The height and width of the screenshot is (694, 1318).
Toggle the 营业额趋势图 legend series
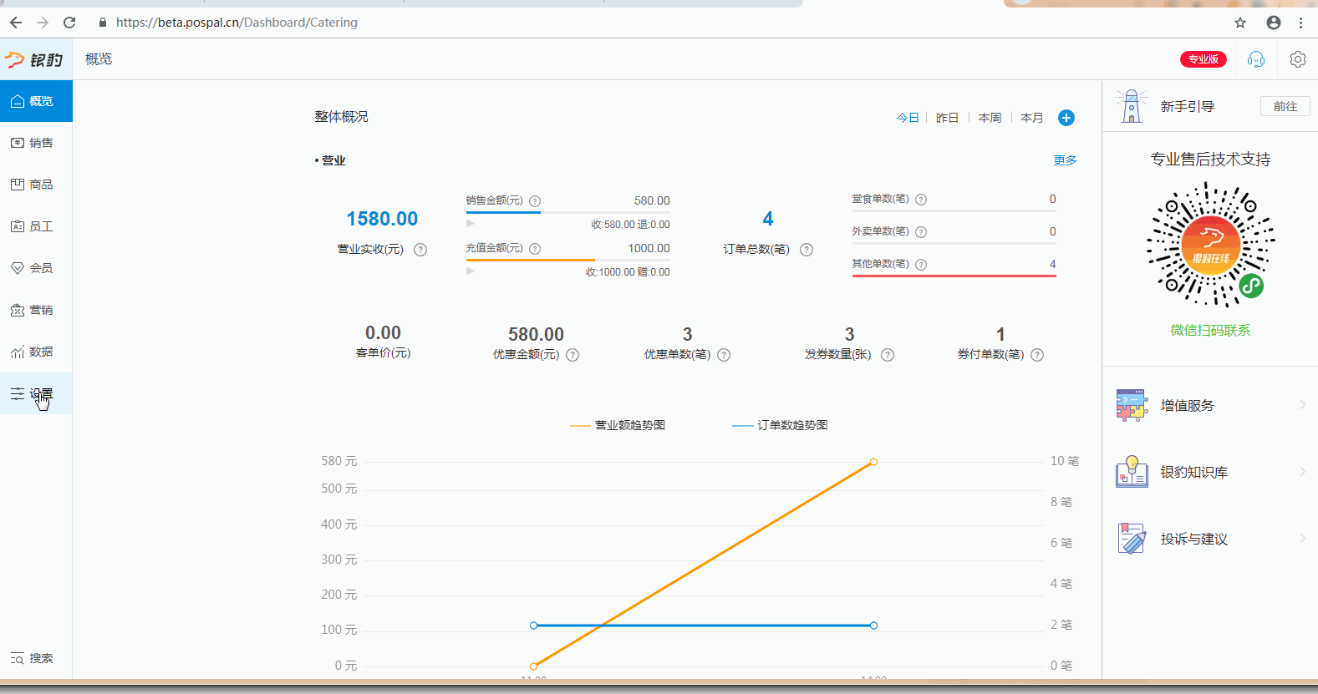pos(618,426)
